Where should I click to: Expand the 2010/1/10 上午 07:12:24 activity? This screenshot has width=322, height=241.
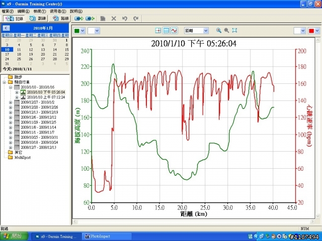click(17, 97)
